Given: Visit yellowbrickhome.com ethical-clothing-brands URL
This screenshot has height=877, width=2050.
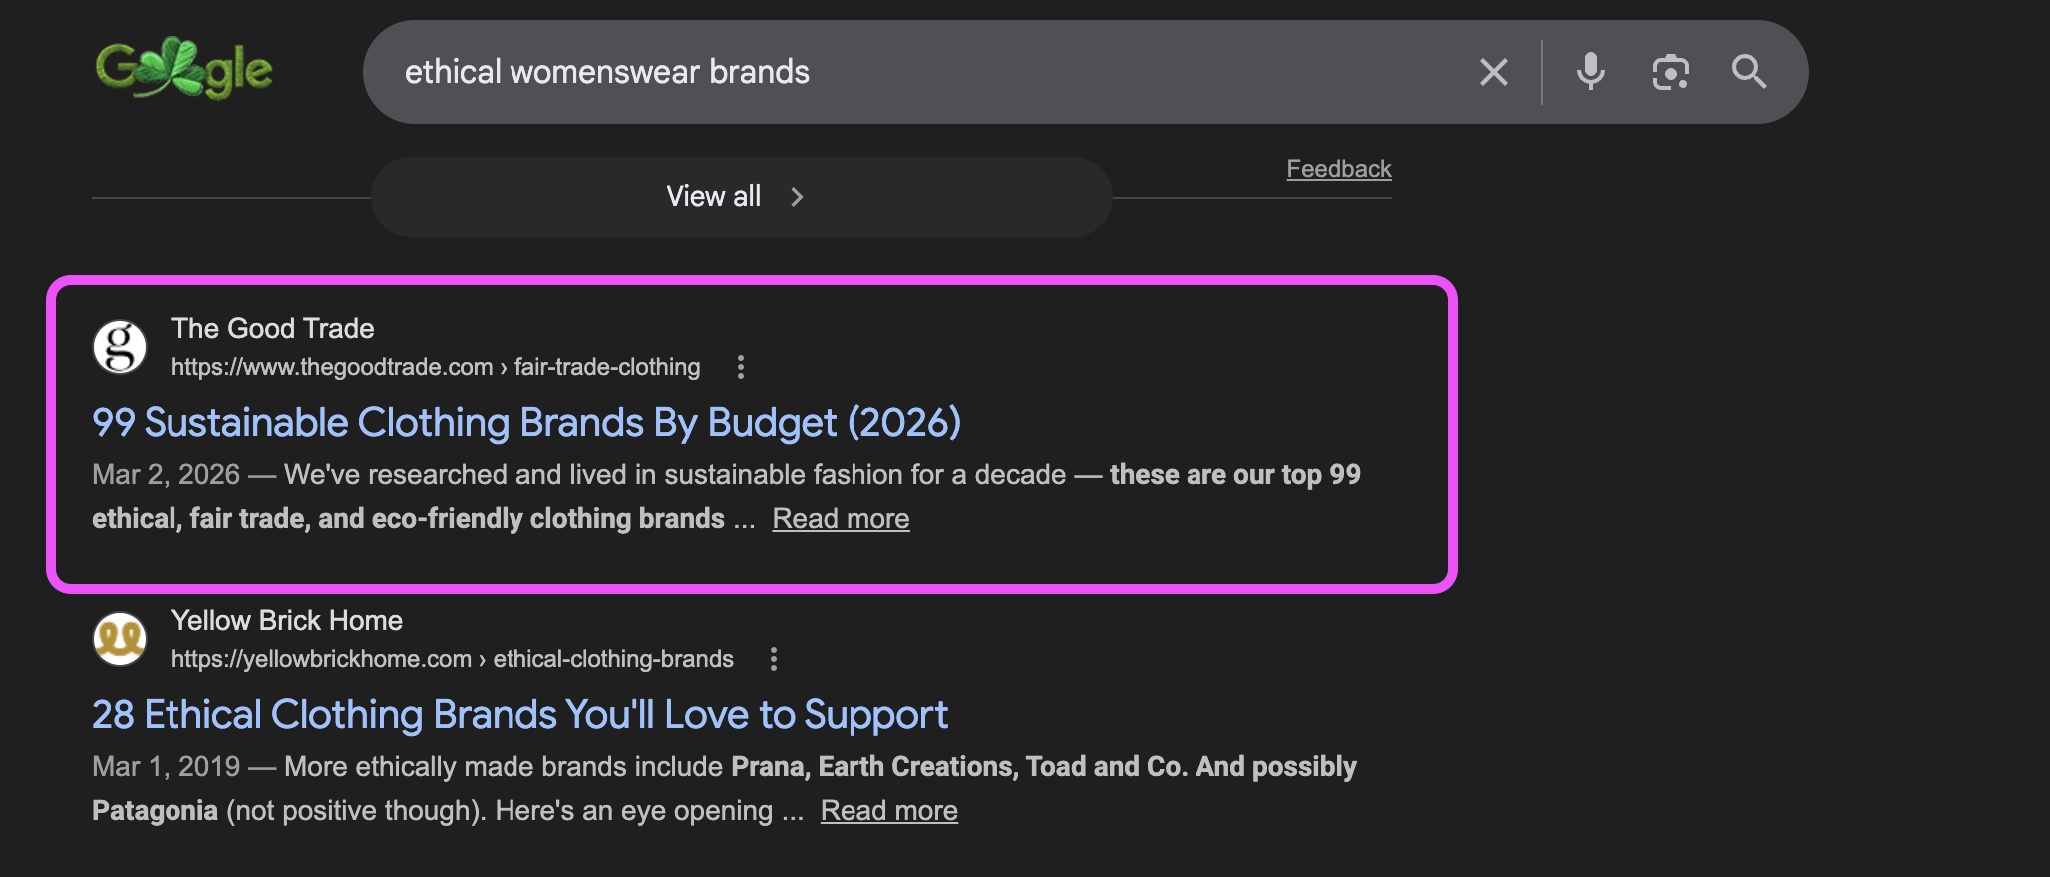Looking at the screenshot, I should point(453,659).
